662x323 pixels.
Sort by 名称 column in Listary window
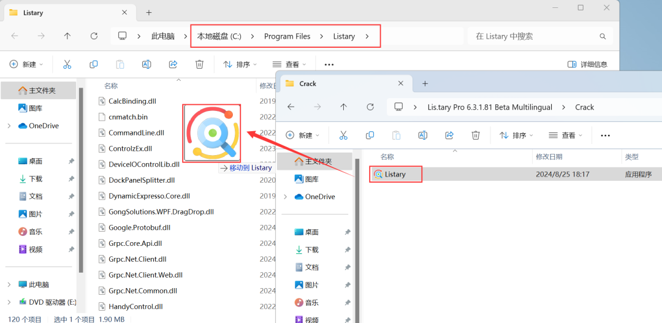[111, 86]
